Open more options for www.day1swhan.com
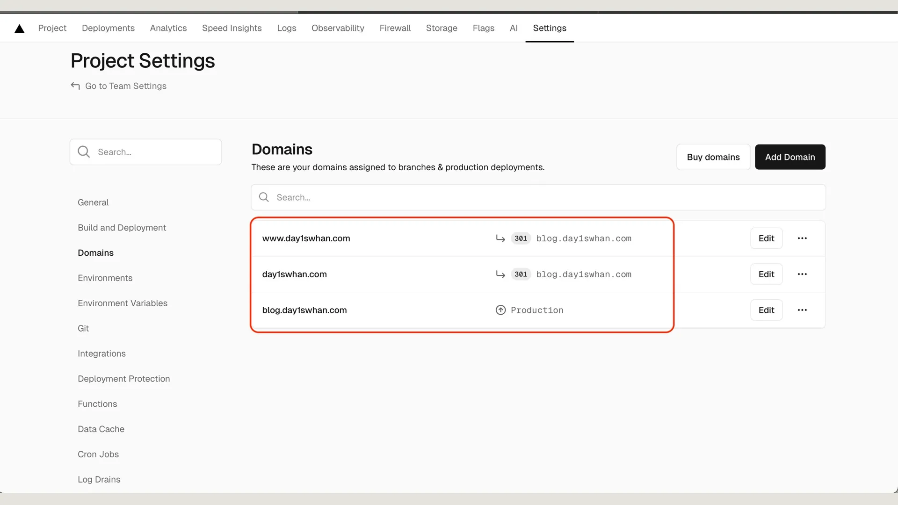Screen dimensions: 898x505 [802, 238]
